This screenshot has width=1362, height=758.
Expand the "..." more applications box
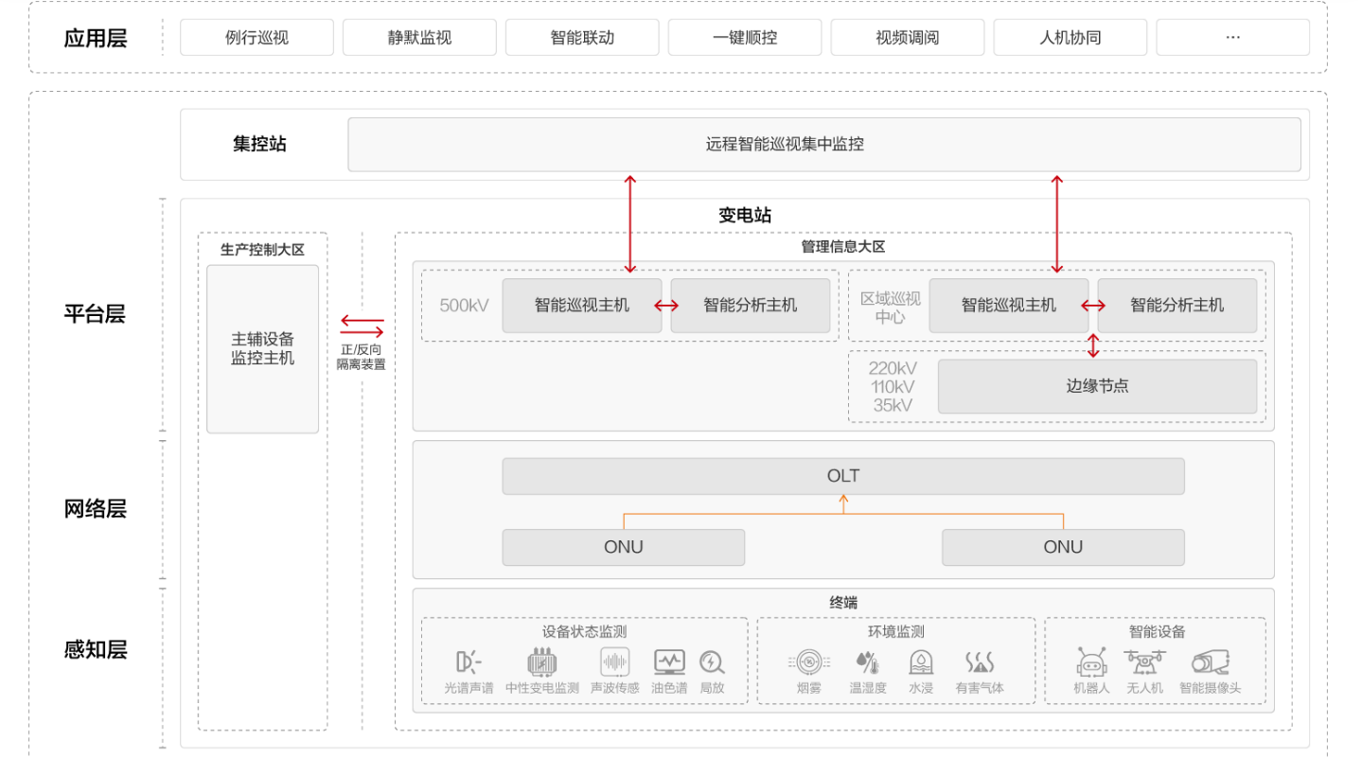(1232, 38)
